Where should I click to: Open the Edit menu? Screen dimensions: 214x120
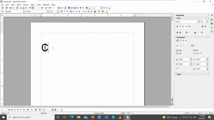coord(7,5)
